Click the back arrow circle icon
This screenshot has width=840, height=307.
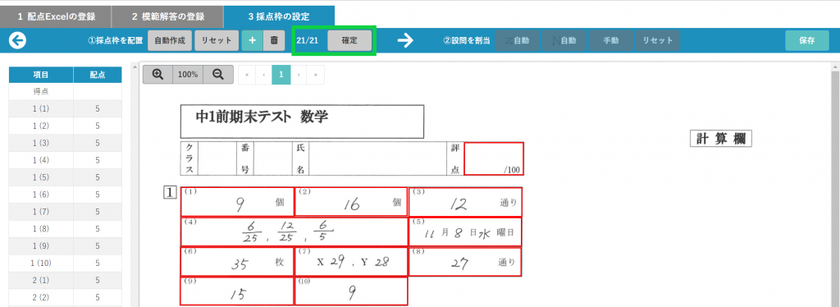(x=18, y=41)
